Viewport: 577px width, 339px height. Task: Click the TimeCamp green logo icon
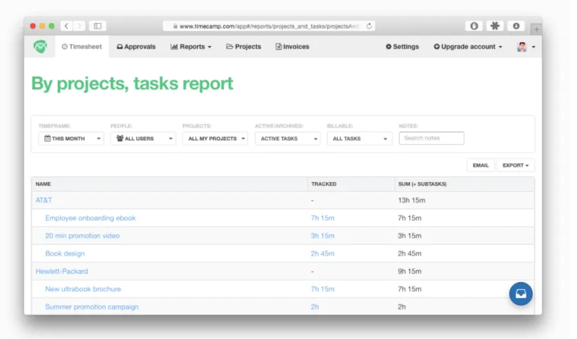click(x=40, y=47)
